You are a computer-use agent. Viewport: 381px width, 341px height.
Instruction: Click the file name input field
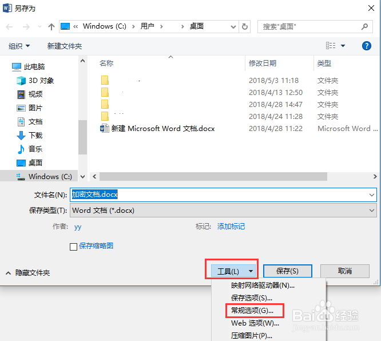223,195
